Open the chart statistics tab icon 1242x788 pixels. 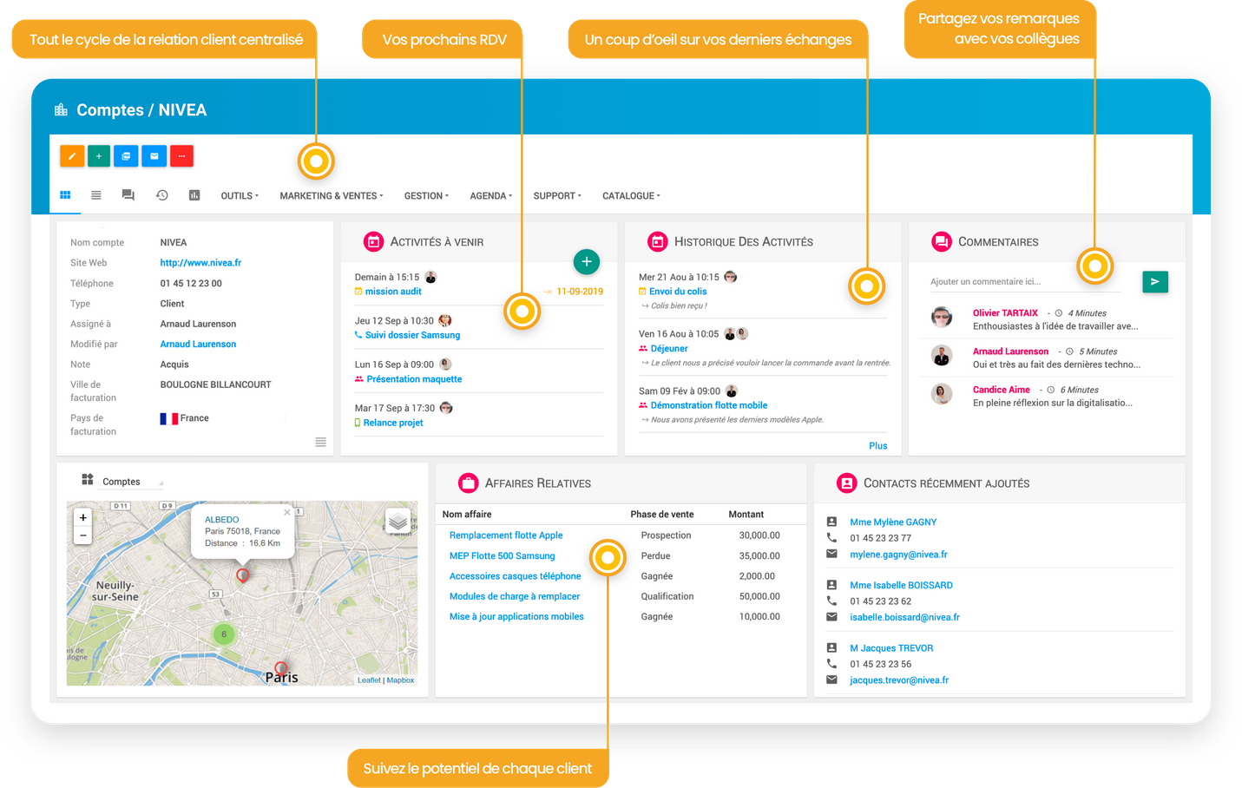[194, 195]
